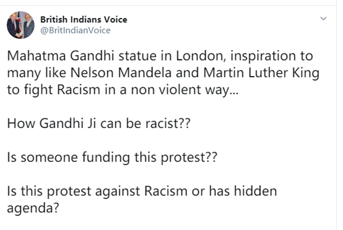Screen dimensions: 343x230
Task: Open the British Indians Voice profile picture
Action: click(20, 25)
